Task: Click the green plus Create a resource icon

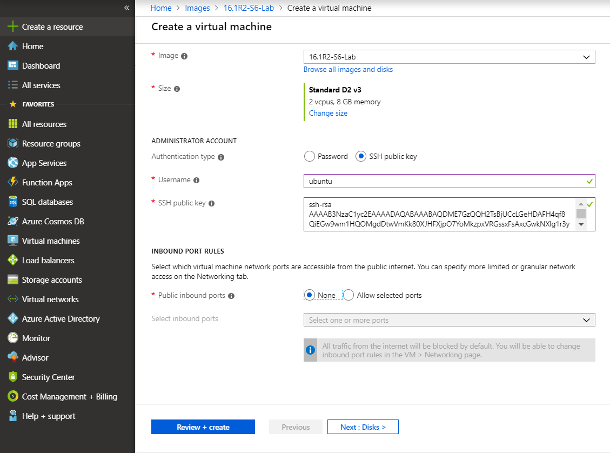Action: pos(13,26)
